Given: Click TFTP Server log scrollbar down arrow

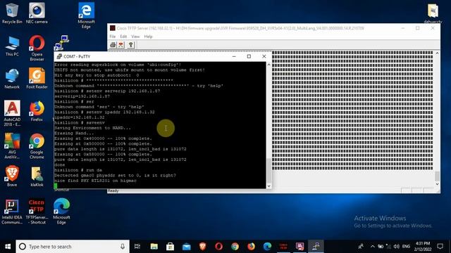Looking at the screenshot, I should 437,184.
